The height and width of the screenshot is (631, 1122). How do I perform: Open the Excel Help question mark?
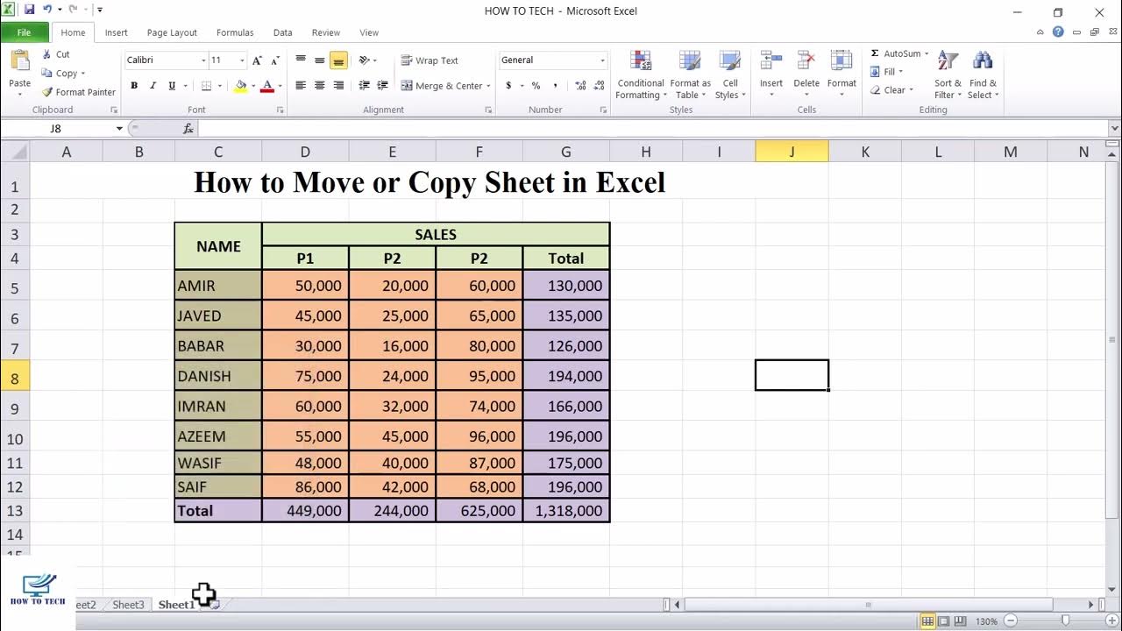[1058, 32]
